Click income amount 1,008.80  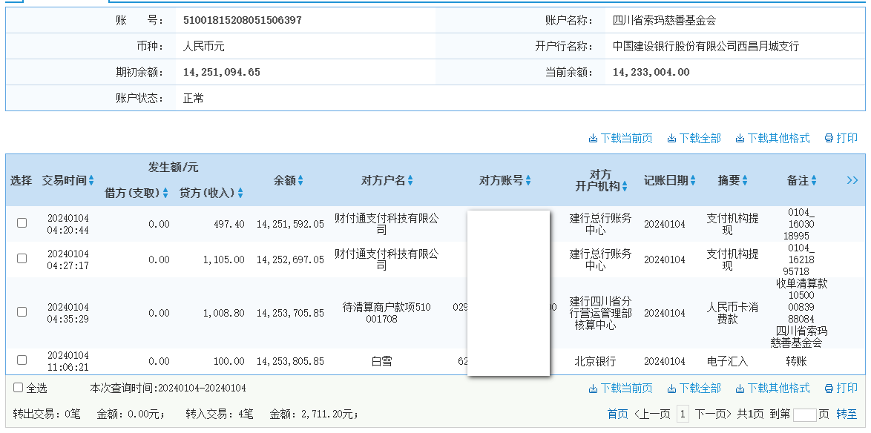click(x=224, y=313)
